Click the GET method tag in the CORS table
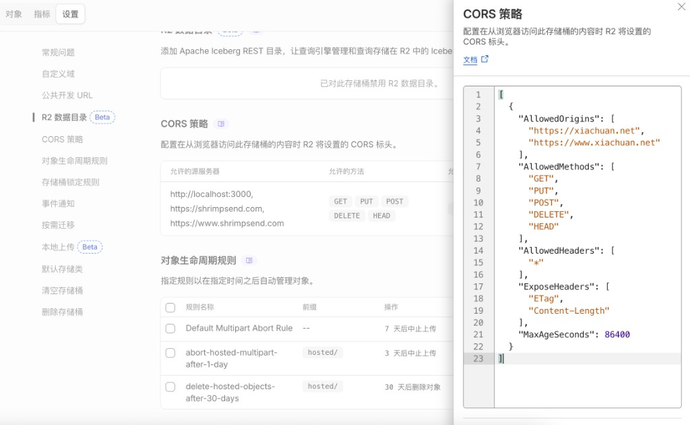Viewport: 690px width, 425px height. 340,201
